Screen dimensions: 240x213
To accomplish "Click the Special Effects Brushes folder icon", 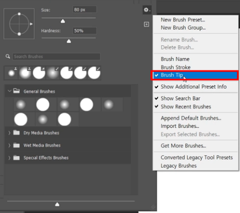I will click(x=17, y=158).
